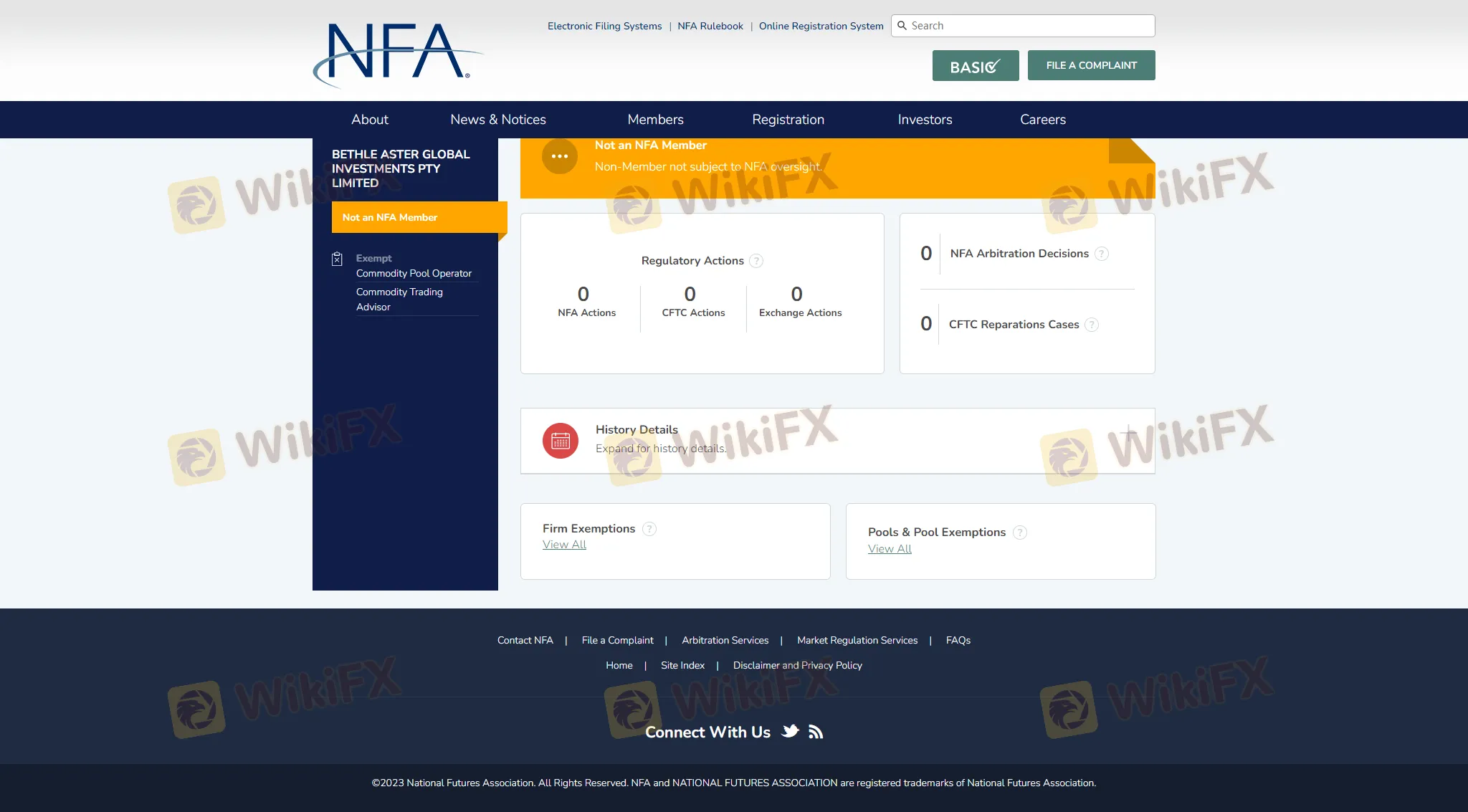This screenshot has width=1468, height=812.
Task: Click the CFTC Actions count
Action: click(690, 294)
